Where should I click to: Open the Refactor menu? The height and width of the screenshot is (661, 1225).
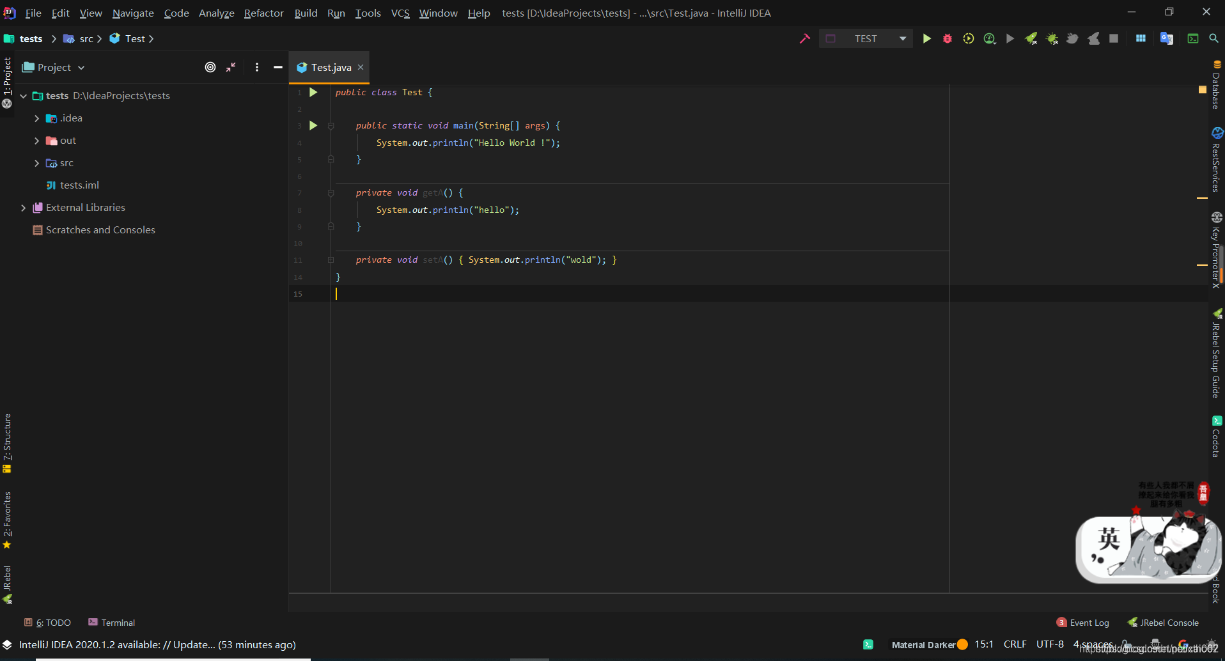(263, 13)
